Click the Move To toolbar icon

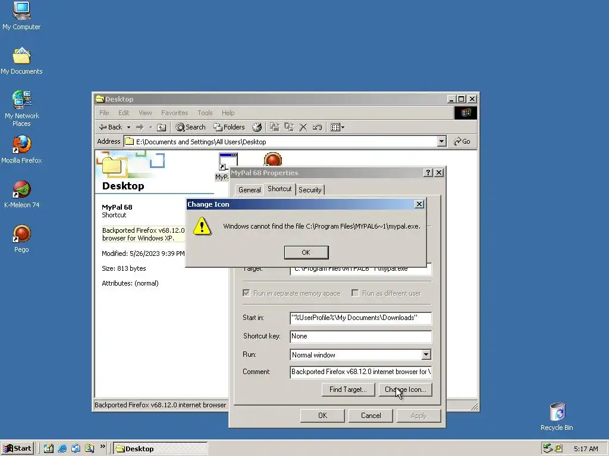point(275,127)
